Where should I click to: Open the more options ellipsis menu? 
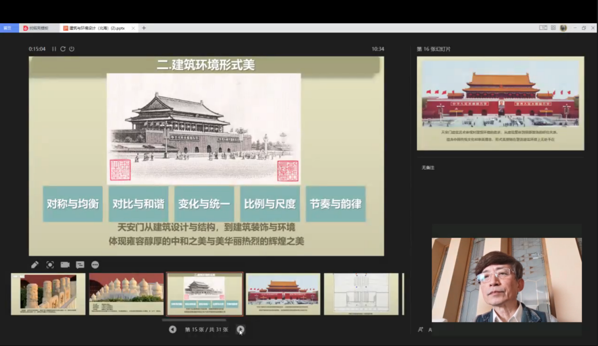(x=95, y=265)
